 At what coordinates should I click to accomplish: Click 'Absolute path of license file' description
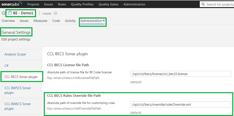(x=80, y=72)
